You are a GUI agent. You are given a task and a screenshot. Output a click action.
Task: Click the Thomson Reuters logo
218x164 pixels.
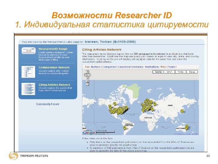tap(28, 155)
